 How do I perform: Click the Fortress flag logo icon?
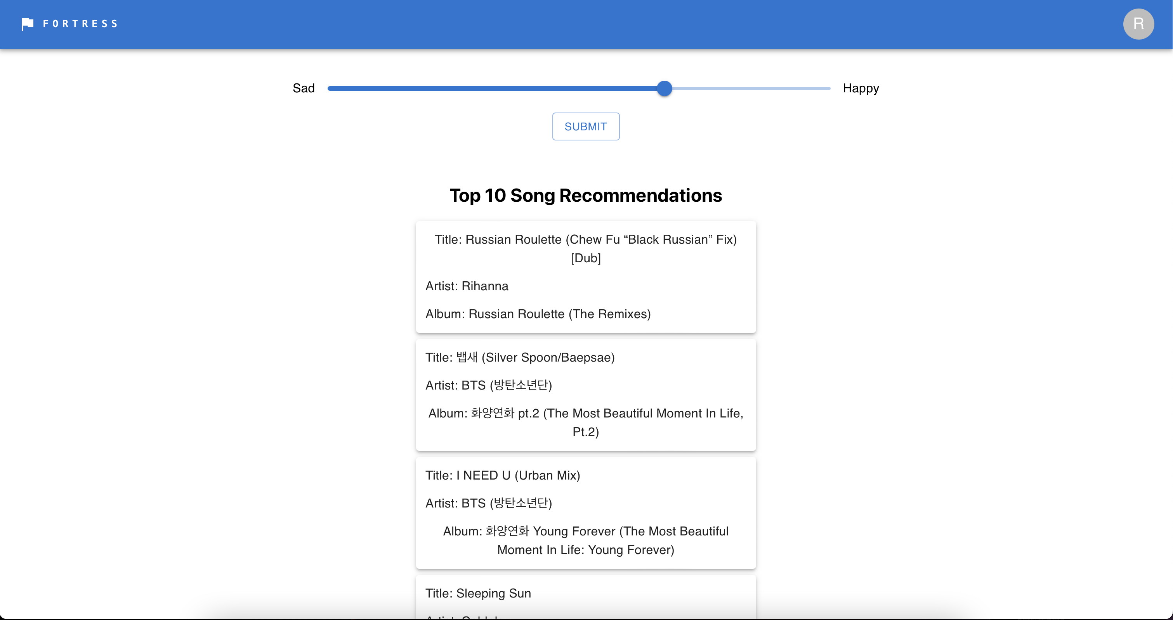point(27,24)
